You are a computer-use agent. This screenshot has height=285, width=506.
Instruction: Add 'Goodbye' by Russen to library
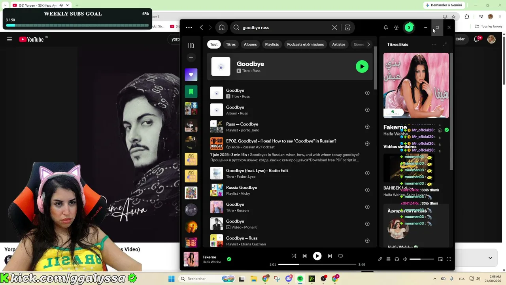[367, 207]
